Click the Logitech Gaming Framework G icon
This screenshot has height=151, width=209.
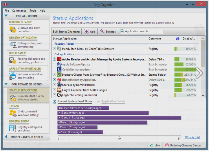pyautogui.click(x=59, y=95)
